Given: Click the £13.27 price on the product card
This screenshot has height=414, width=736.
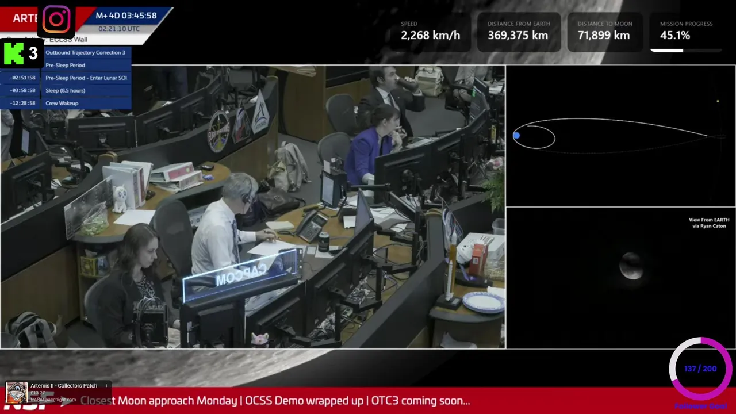Looking at the screenshot, I should [38, 393].
